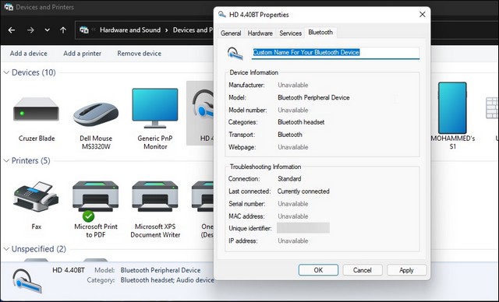This screenshot has width=499, height=302.
Task: Click the Bluetooth Peripheral Device model value
Action: [313, 97]
